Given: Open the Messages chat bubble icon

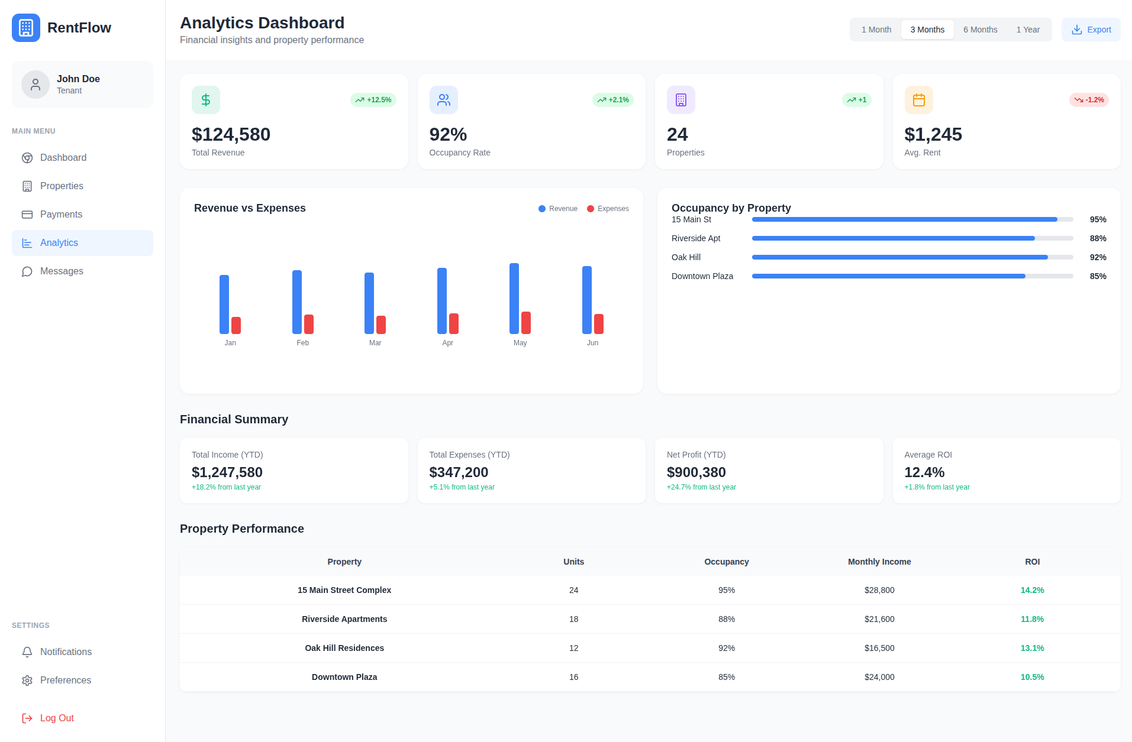Looking at the screenshot, I should coord(27,271).
